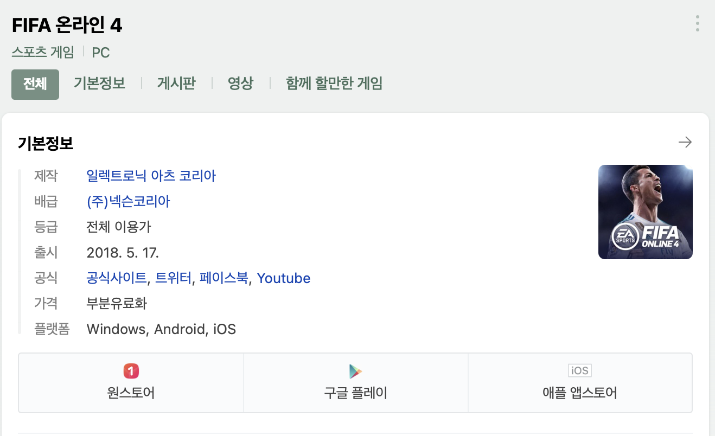Visit the 공식사이트 link
Image resolution: width=715 pixels, height=436 pixels.
click(116, 278)
